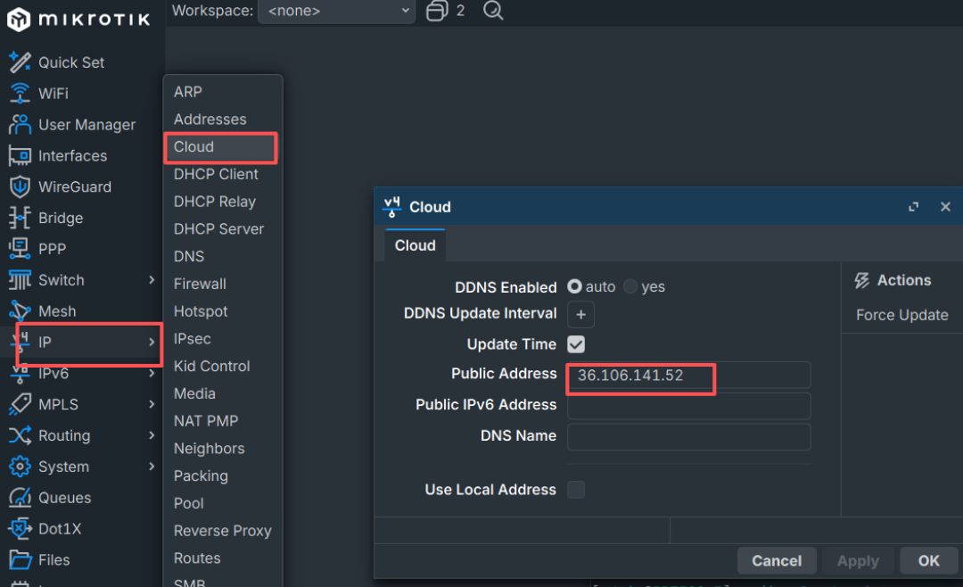This screenshot has width=963, height=587.
Task: Click the Dot1X icon in sidebar
Action: point(20,529)
